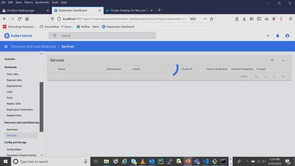Open Visual Studio Code from the taskbar
The width and height of the screenshot is (295, 166).
pos(206,161)
